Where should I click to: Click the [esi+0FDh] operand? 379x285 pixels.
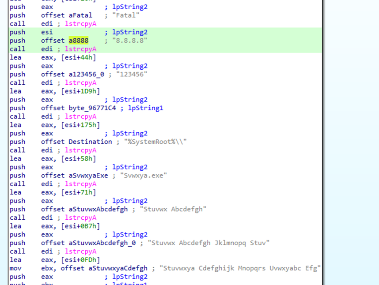84,260
